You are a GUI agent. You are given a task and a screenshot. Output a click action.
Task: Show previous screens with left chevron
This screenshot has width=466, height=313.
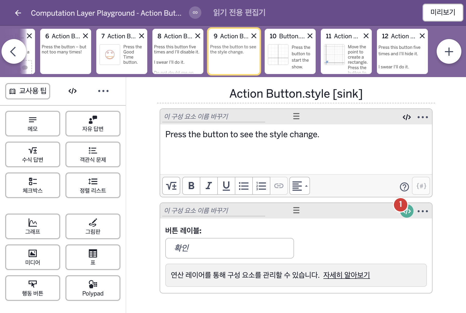pyautogui.click(x=14, y=51)
